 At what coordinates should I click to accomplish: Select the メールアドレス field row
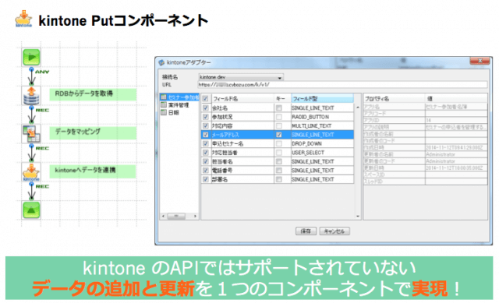pyautogui.click(x=278, y=135)
